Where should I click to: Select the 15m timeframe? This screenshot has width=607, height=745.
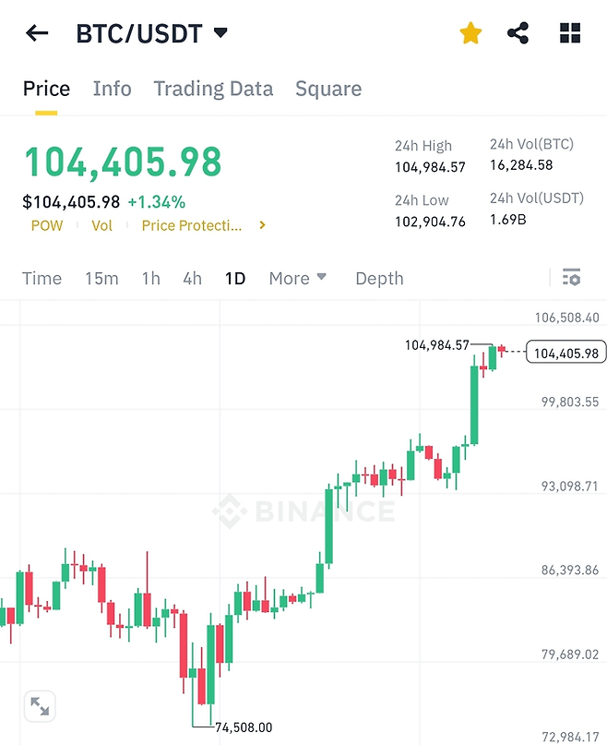tap(101, 278)
